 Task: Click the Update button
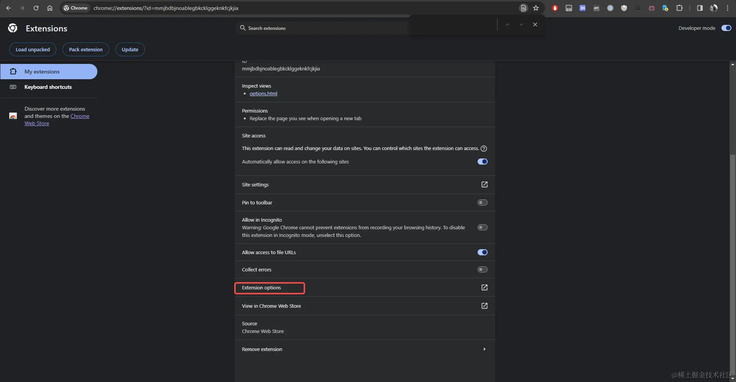[x=130, y=49]
